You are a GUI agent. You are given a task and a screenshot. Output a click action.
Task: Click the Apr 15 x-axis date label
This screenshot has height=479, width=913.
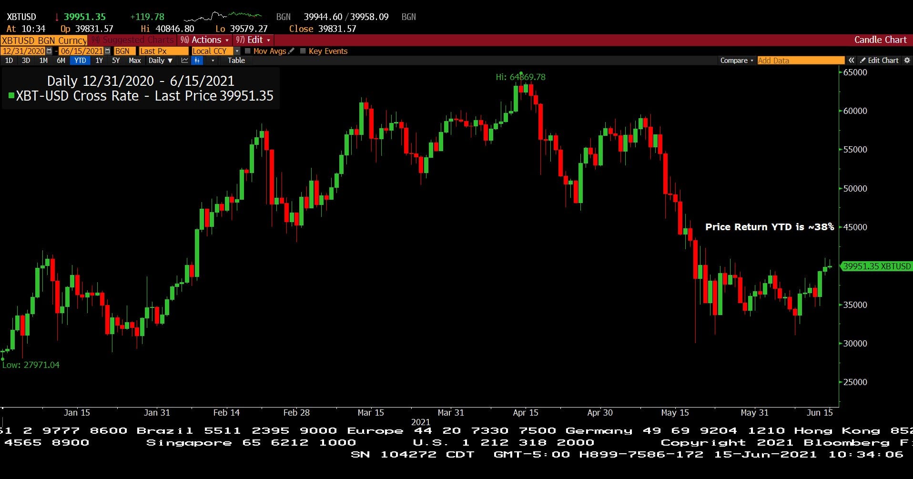click(526, 413)
